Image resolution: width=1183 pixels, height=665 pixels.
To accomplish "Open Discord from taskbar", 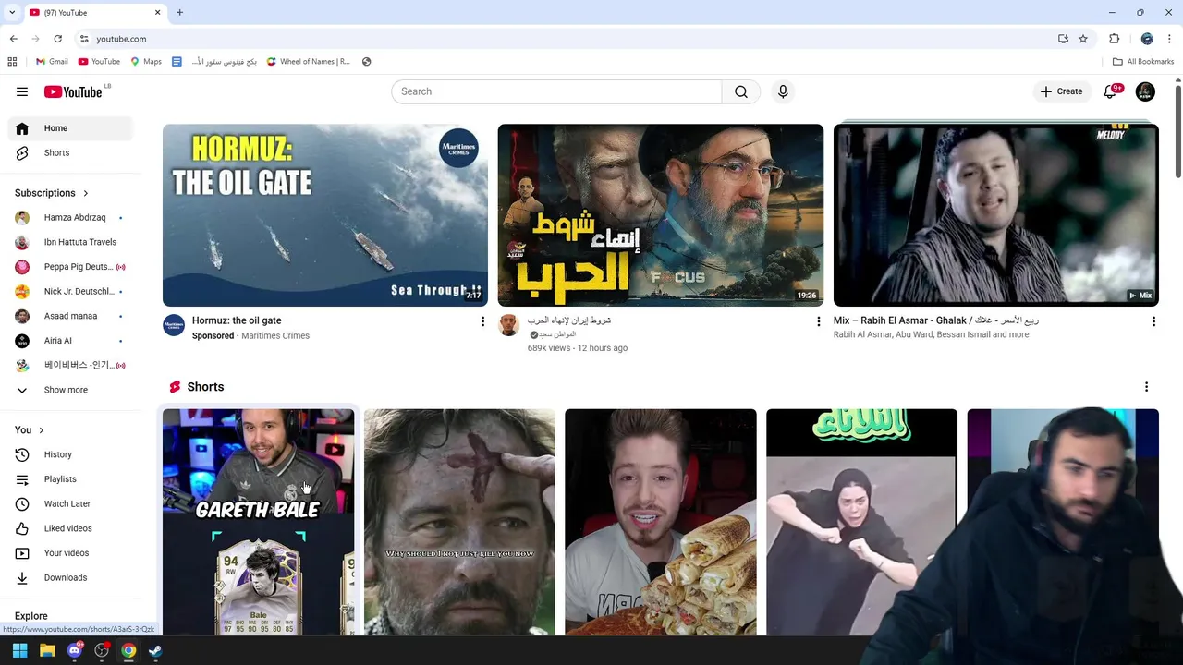I will [x=75, y=651].
